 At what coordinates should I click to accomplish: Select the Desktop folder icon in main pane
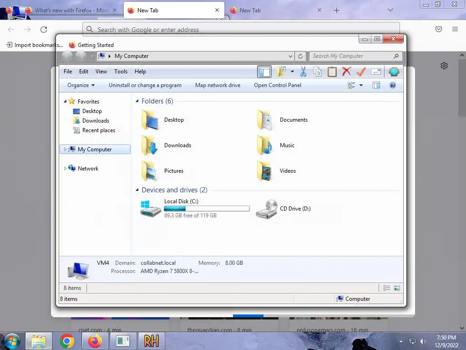(150, 120)
